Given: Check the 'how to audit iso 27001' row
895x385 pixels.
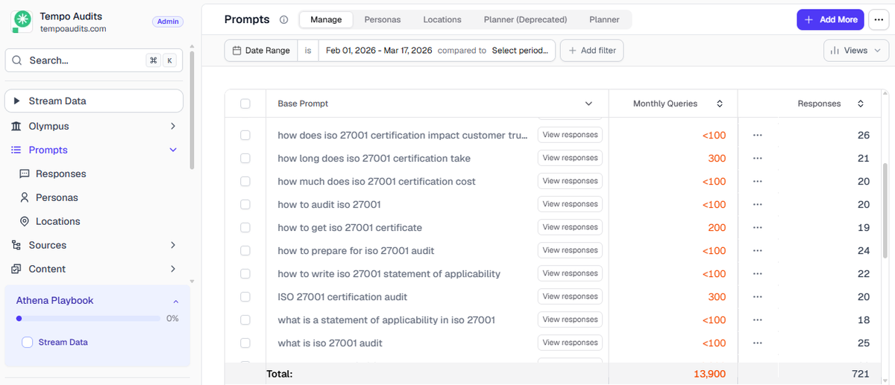Looking at the screenshot, I should click(x=245, y=205).
